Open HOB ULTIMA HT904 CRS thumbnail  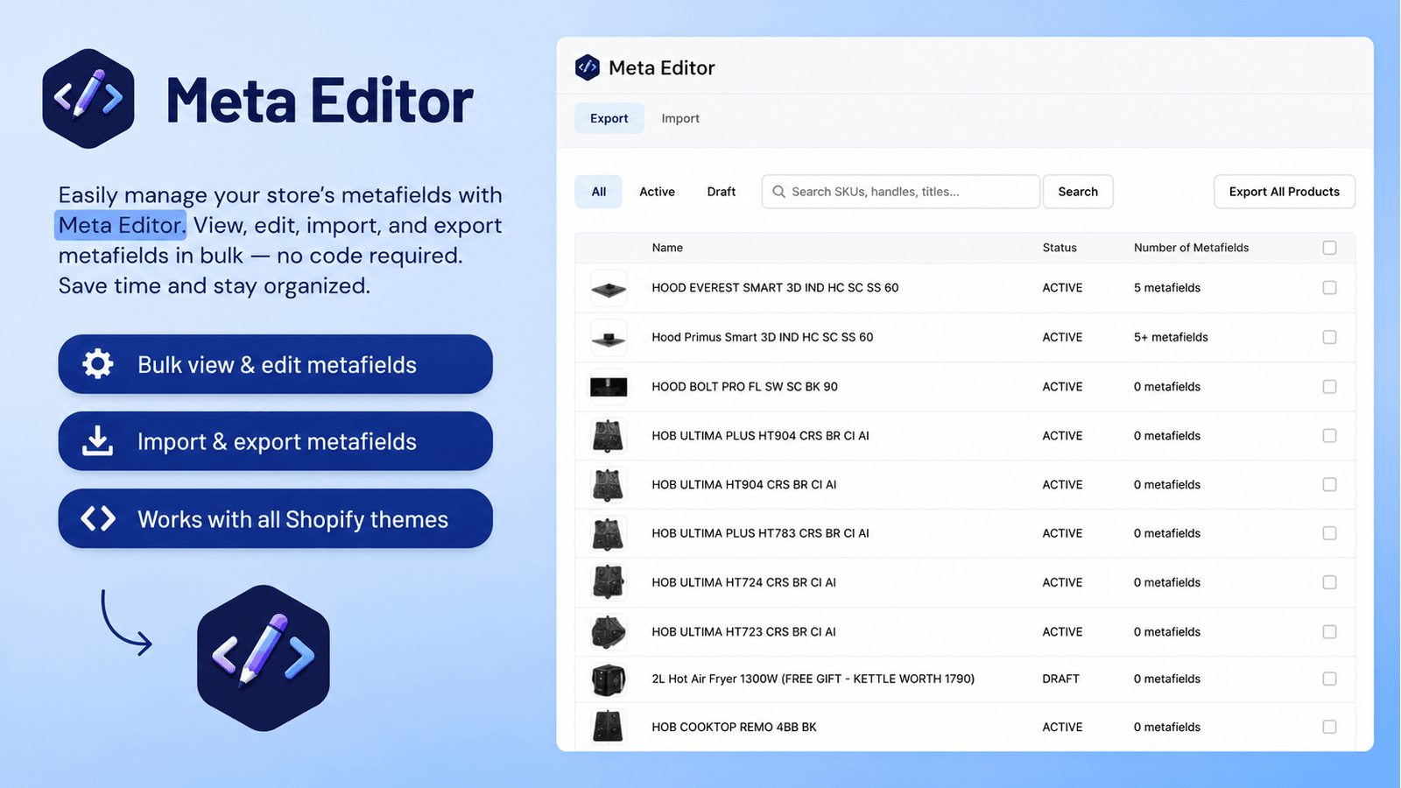click(x=609, y=484)
